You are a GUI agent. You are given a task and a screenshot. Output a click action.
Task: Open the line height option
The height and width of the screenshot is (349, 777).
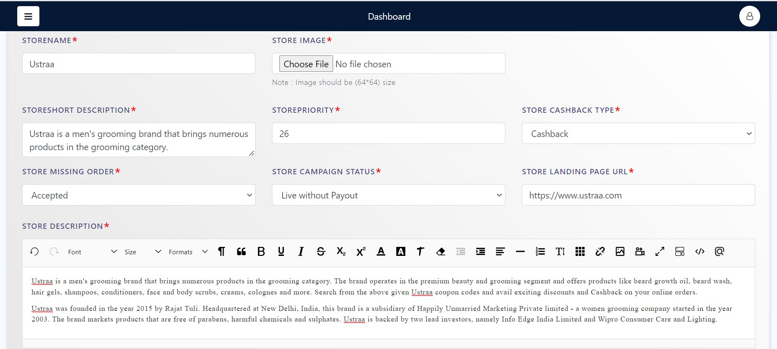560,251
